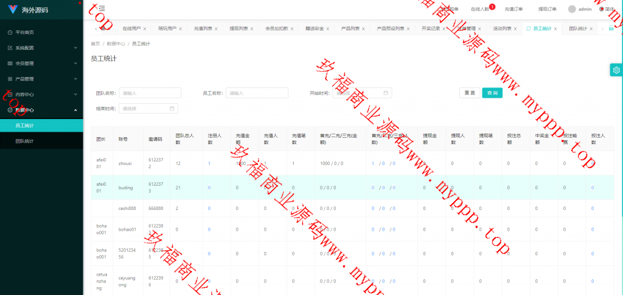This screenshot has width=623, height=295.
Task: Click the account name ceshi888
Action: click(128, 208)
